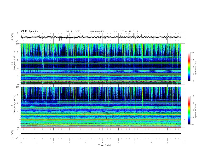Click the ch.3 flat black voltage trace

pos(101,134)
